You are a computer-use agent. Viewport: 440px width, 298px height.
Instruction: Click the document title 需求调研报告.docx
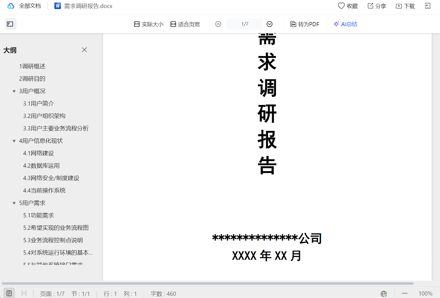tap(88, 6)
